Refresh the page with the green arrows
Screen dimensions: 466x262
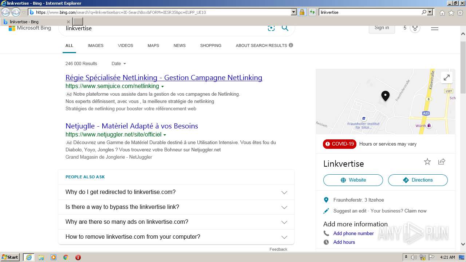click(x=312, y=12)
